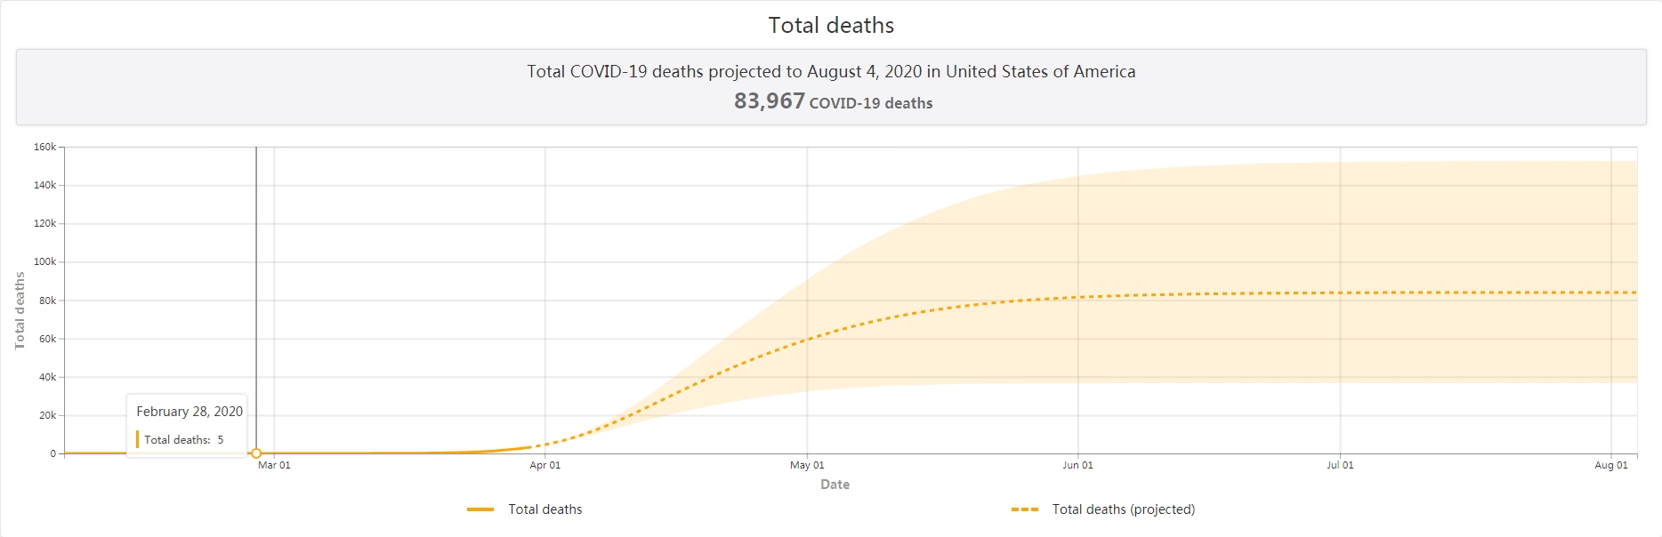Click the "160k" y-axis label
Screen dimensions: 1662x537
(x=44, y=147)
